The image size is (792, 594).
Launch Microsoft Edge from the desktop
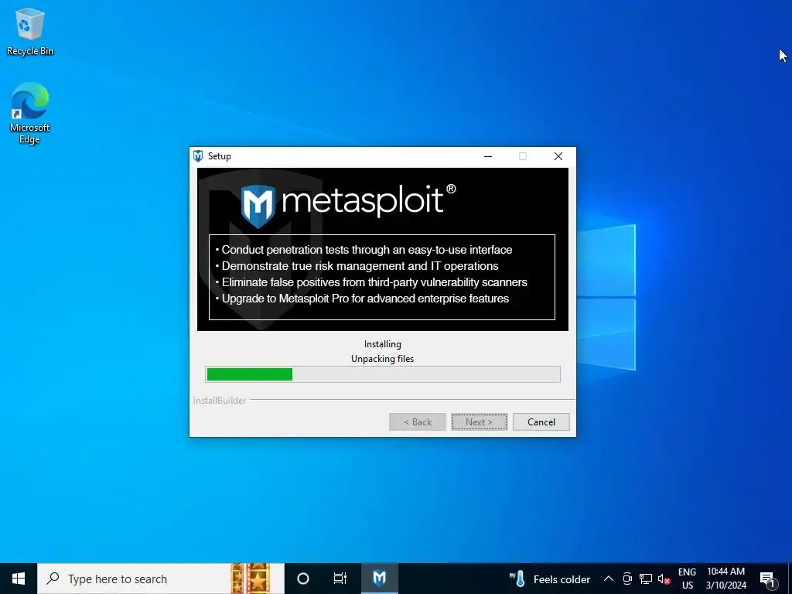coord(30,113)
